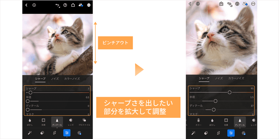Tap the kitten photo on left phone
The image size is (279, 139).
click(57, 44)
